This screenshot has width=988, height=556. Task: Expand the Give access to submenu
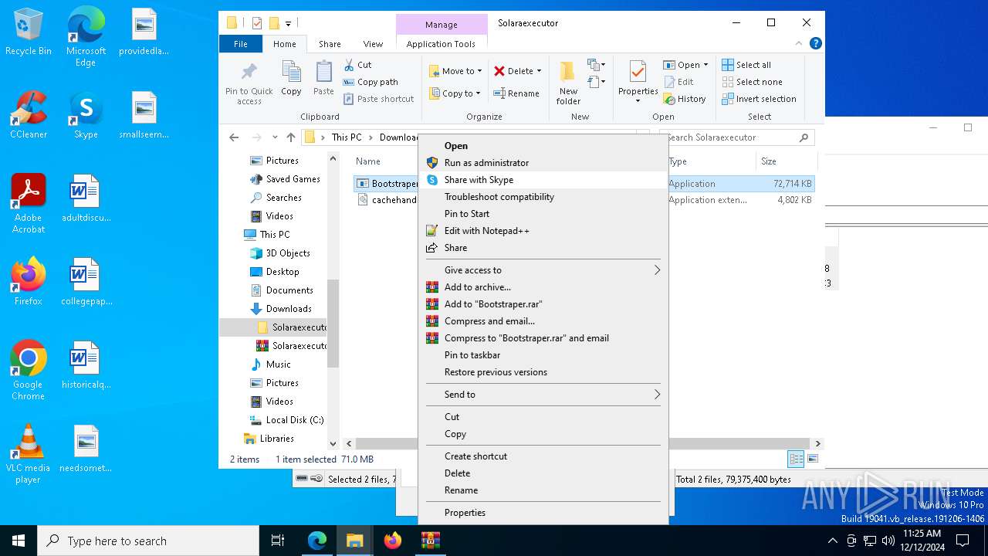click(x=543, y=270)
